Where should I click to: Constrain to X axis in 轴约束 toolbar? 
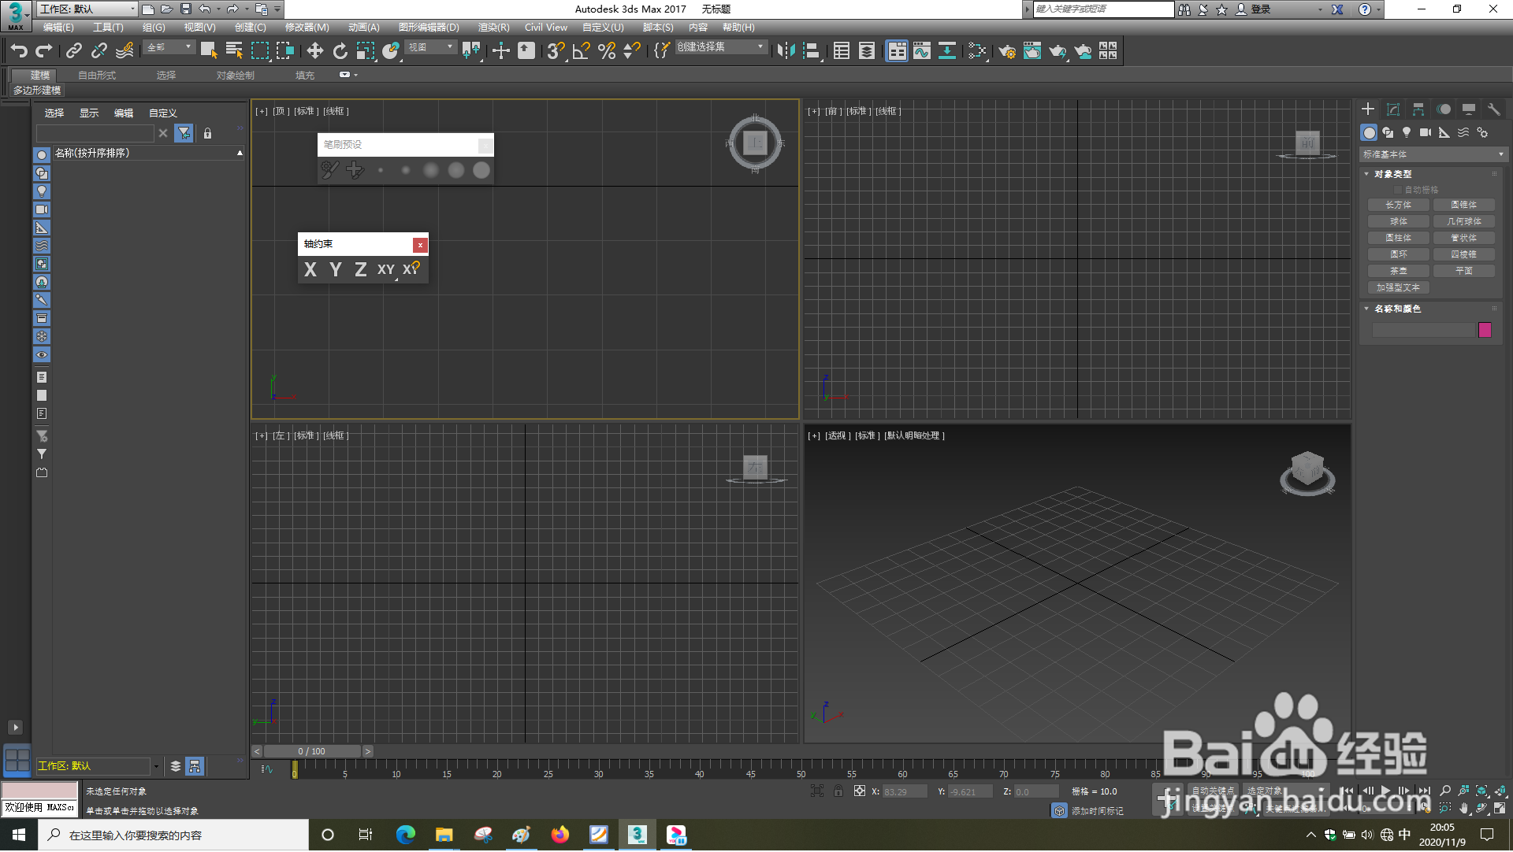pyautogui.click(x=310, y=270)
